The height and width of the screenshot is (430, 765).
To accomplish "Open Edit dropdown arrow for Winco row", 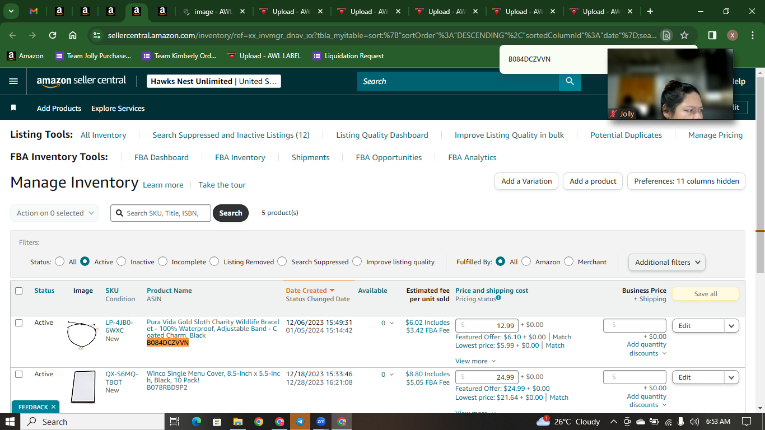I will coord(732,377).
